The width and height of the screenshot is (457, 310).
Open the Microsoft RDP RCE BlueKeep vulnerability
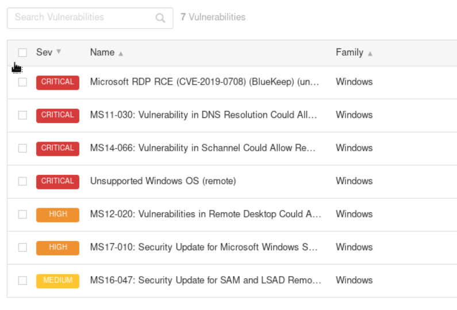coord(204,82)
